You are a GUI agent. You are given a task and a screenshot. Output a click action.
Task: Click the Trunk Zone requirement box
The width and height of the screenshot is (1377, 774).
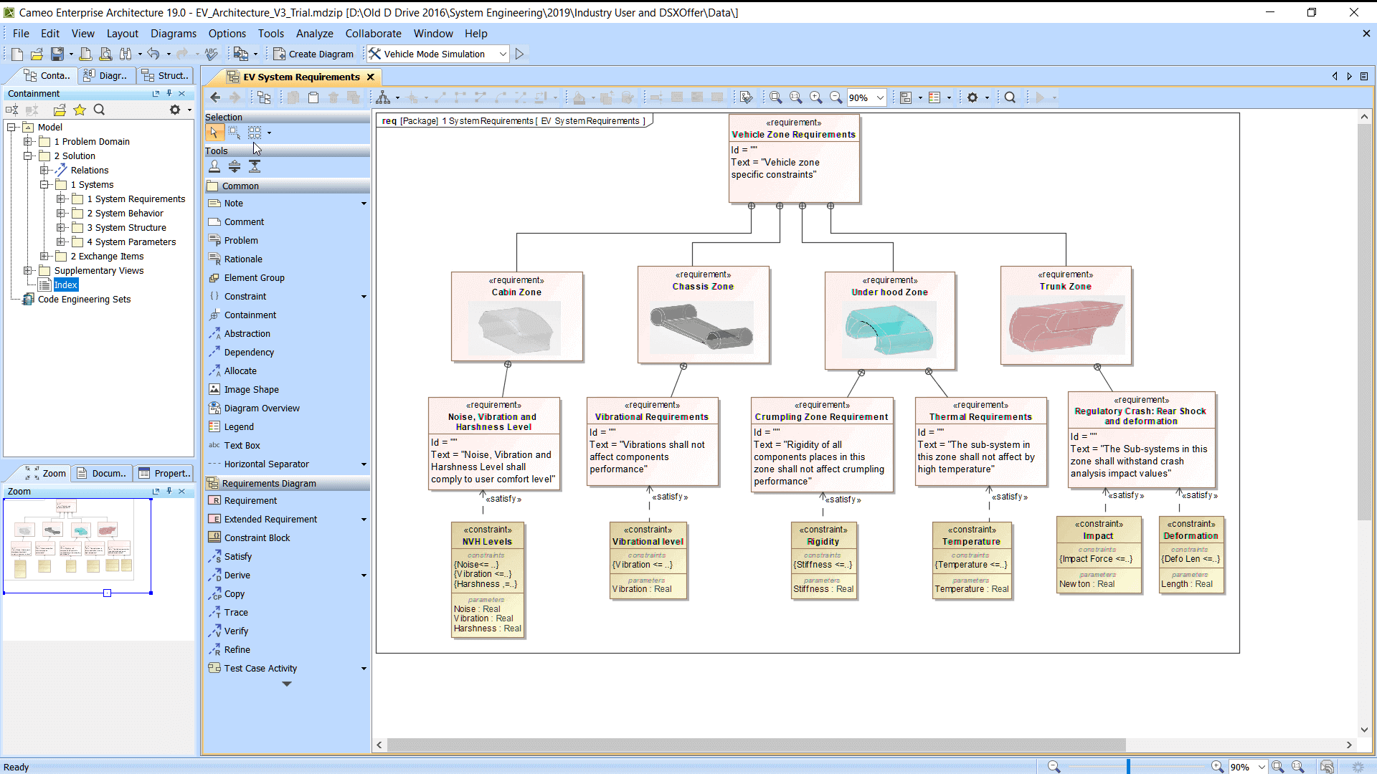[1066, 315]
